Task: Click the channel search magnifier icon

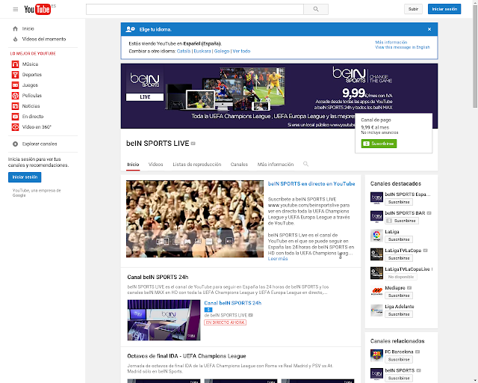Action: (x=305, y=164)
